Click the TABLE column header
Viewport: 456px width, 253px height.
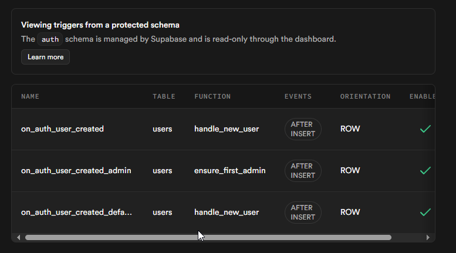coord(164,96)
